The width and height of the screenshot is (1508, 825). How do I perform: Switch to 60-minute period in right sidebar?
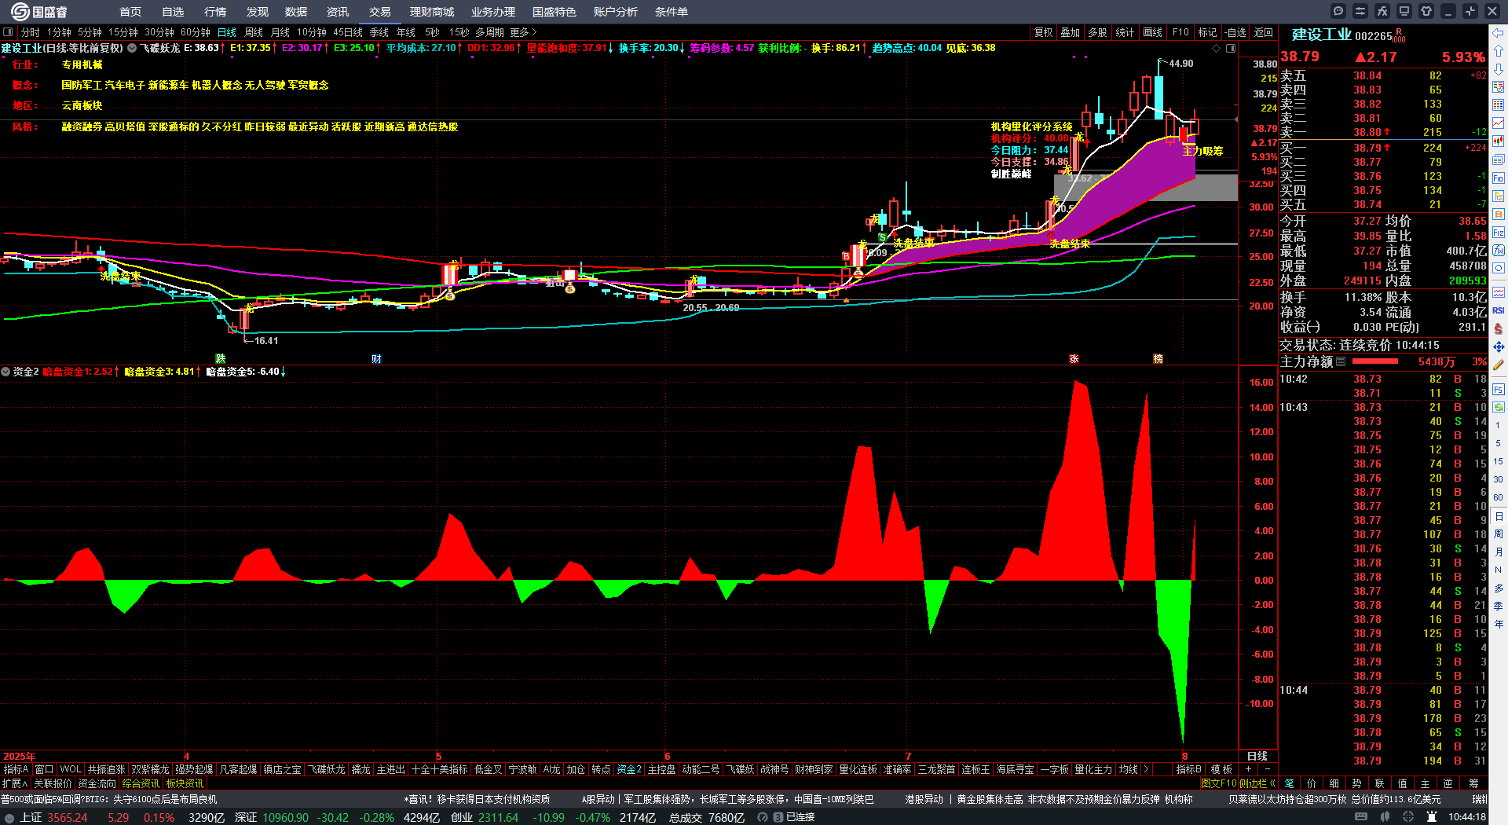(x=1499, y=497)
